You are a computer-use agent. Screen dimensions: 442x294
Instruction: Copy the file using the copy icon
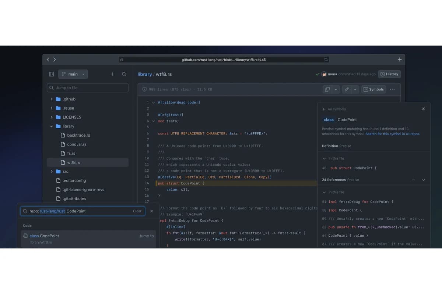(327, 89)
